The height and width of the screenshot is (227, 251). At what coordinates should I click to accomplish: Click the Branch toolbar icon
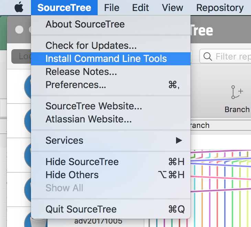pyautogui.click(x=237, y=94)
